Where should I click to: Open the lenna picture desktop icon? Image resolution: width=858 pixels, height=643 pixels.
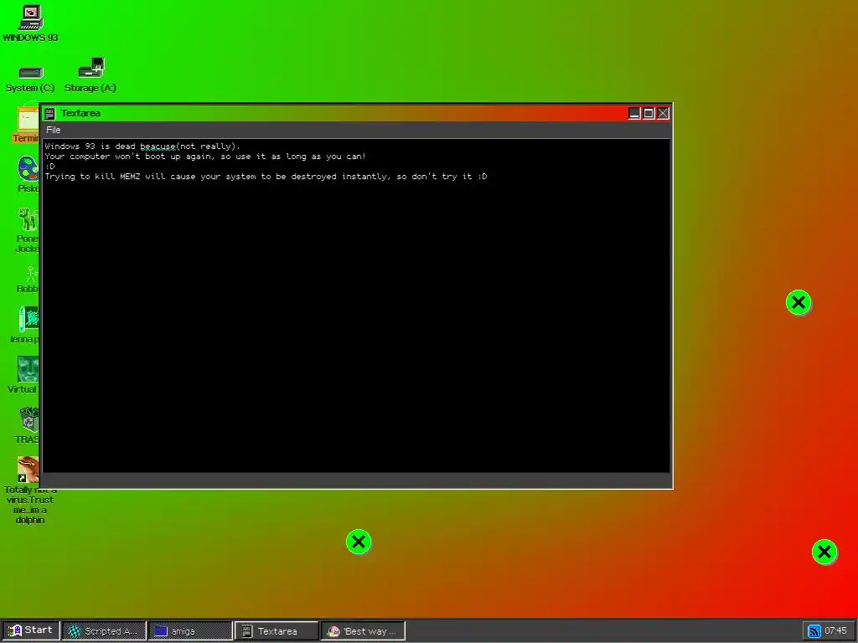coord(26,325)
